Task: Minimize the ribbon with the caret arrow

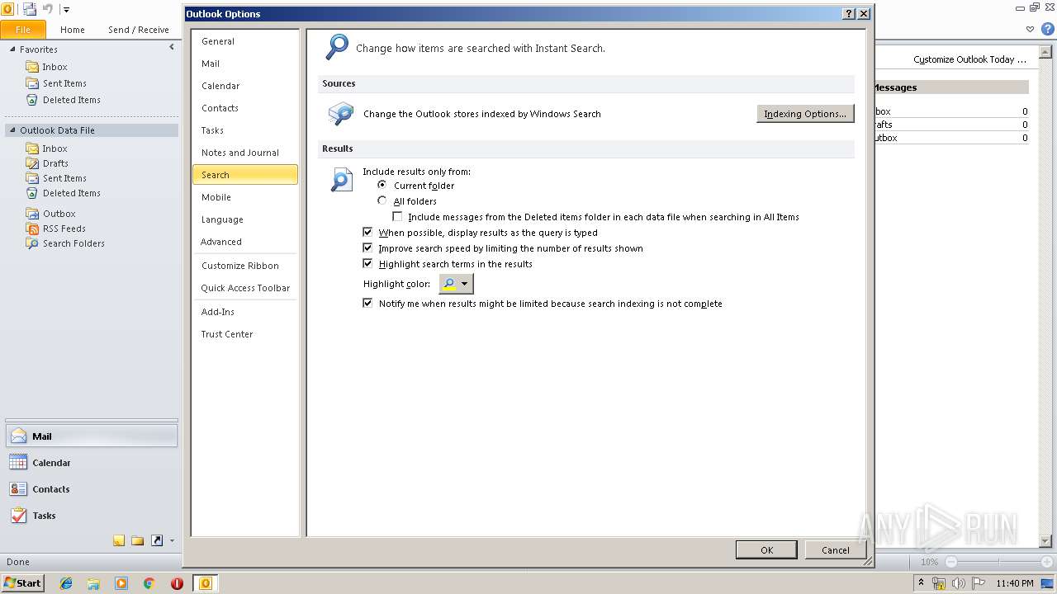Action: (x=1030, y=29)
